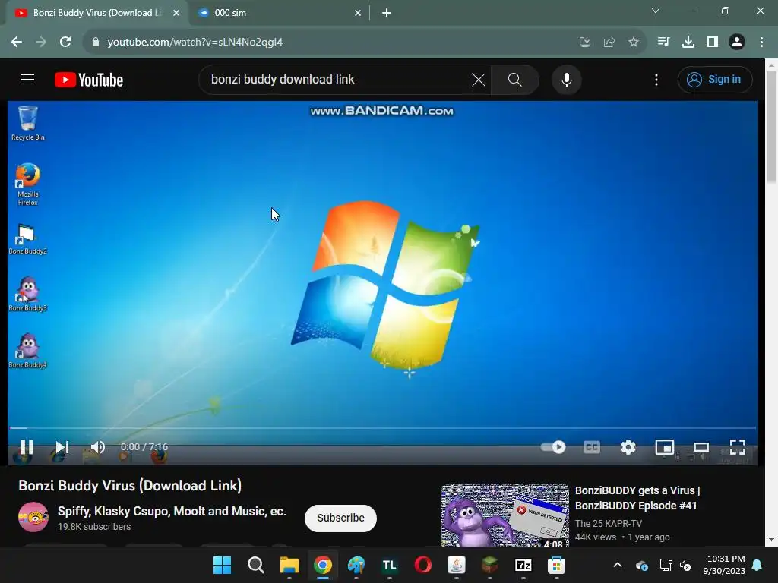Viewport: 778px width, 583px height.
Task: Open channel Spiffy, Klasky Csupo, Moolt link
Action: coord(172,511)
